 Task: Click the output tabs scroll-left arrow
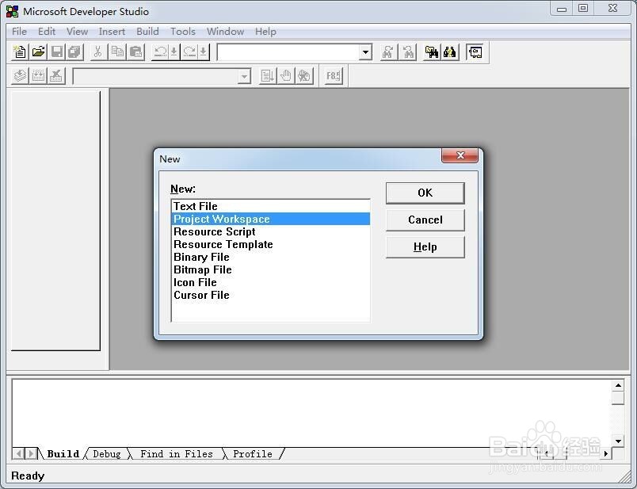[18, 453]
